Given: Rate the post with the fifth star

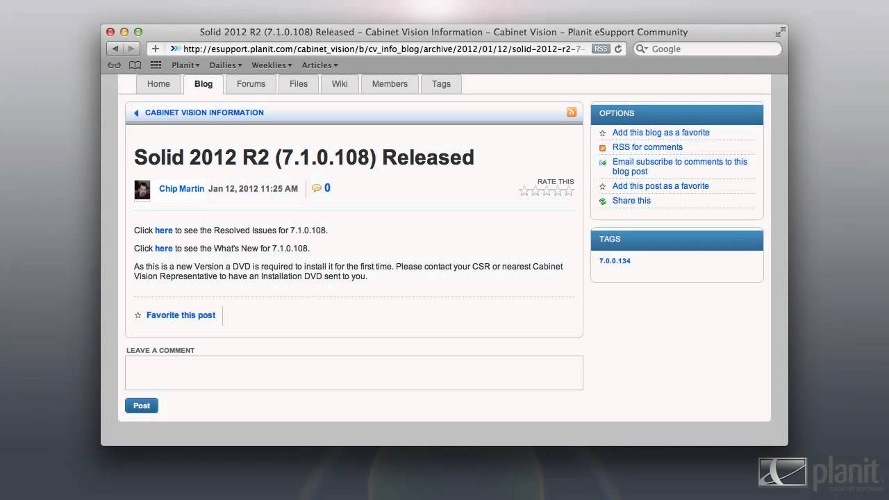Looking at the screenshot, I should coord(569,191).
